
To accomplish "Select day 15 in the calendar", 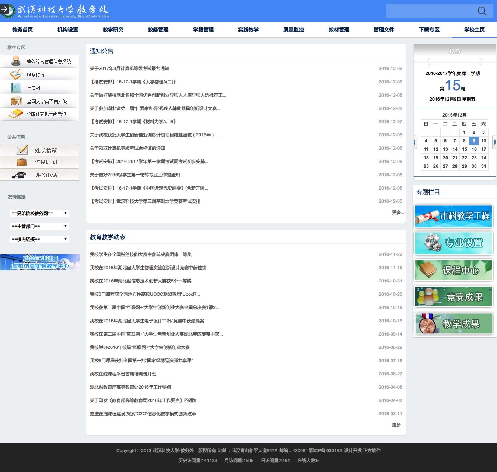I will click(x=464, y=149).
